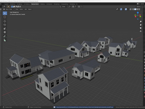This screenshot has width=145, height=109.
Task: Select the Annotate tool
Action: [x=5, y=36]
